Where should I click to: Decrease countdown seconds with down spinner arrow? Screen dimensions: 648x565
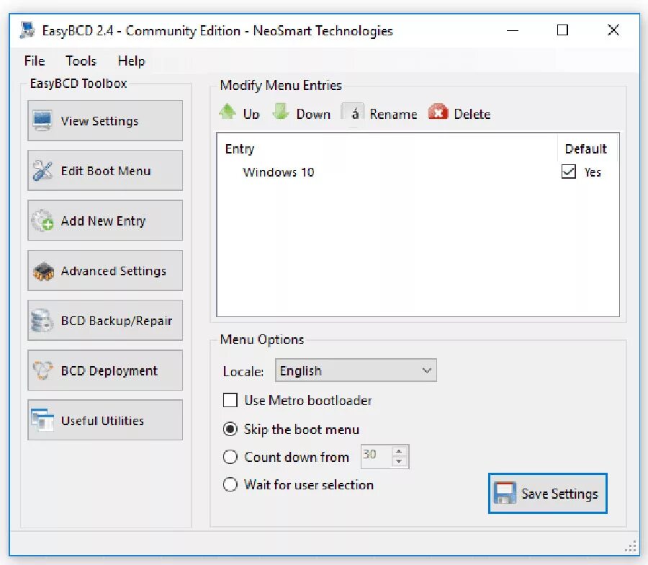click(x=399, y=461)
